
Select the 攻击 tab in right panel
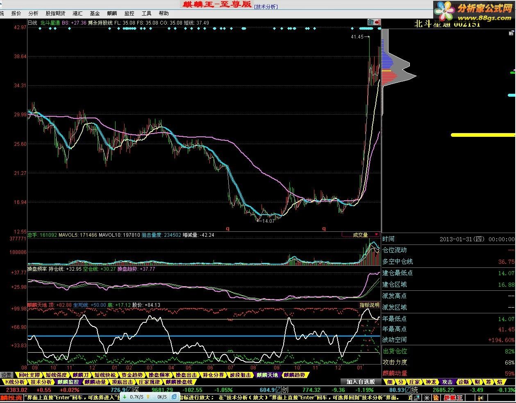point(447,382)
